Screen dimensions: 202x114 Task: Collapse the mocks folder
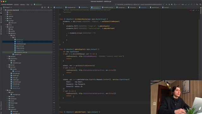(x=9, y=69)
